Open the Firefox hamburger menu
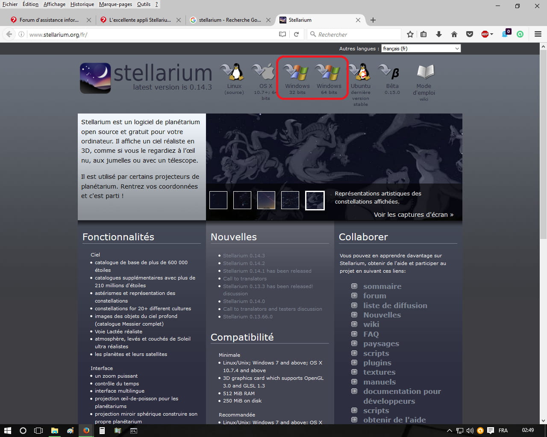547x437 pixels. [x=538, y=34]
